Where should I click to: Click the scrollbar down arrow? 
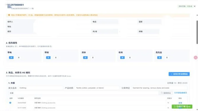pyautogui.click(x=197, y=110)
